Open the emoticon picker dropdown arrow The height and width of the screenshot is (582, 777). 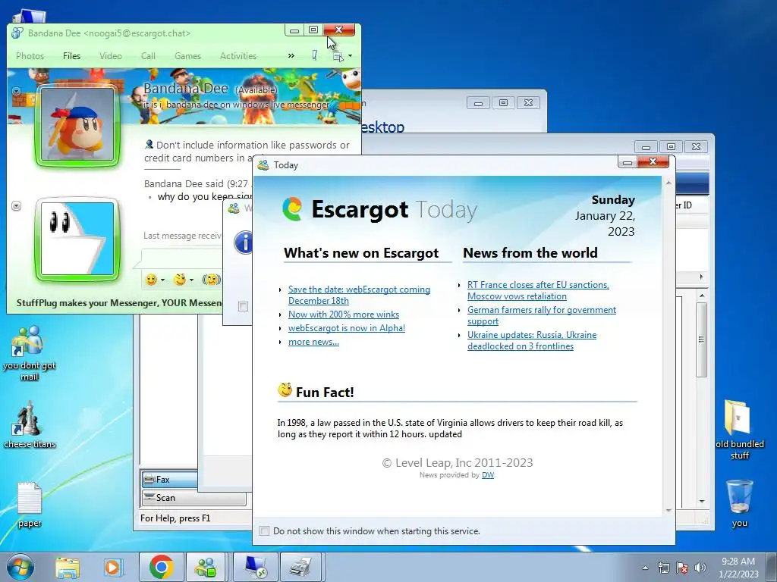tap(162, 280)
